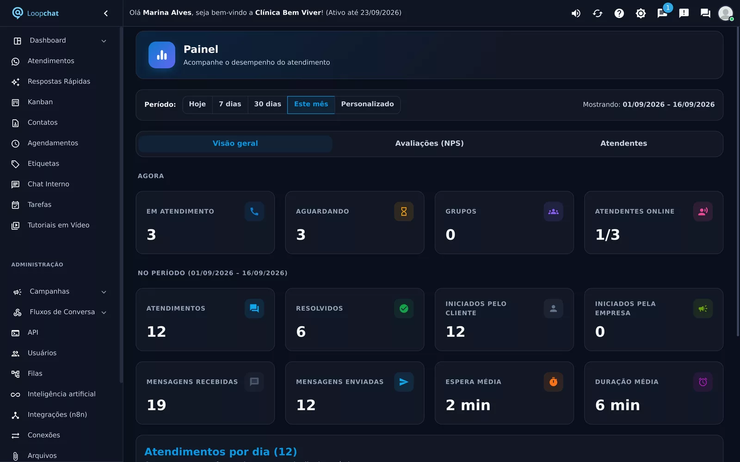740x462 pixels.
Task: Select the 30 dias period filter
Action: coord(267,104)
